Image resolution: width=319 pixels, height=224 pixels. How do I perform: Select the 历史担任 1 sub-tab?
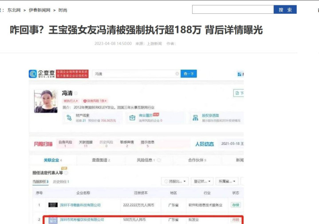click(61, 182)
